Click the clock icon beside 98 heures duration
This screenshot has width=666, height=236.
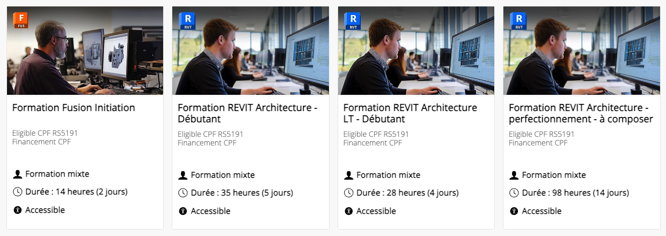[514, 193]
